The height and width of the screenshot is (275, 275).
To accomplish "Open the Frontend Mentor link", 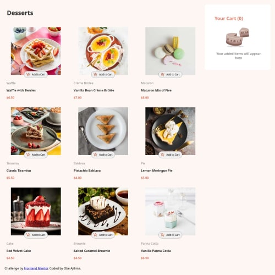I will click(36, 268).
